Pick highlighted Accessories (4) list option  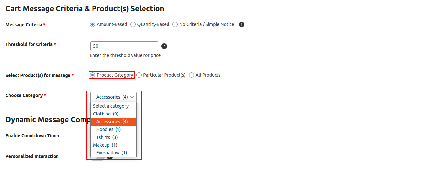[x=112, y=122]
